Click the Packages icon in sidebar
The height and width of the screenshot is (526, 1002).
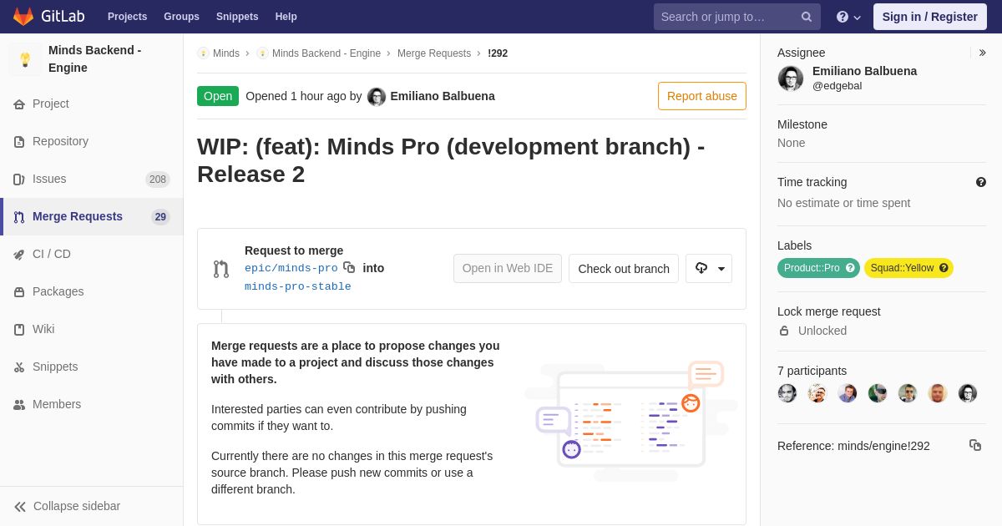pyautogui.click(x=19, y=292)
